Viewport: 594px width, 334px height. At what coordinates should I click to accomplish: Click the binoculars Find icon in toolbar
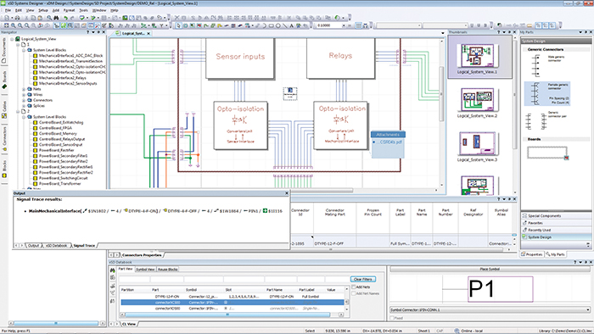click(x=56, y=18)
